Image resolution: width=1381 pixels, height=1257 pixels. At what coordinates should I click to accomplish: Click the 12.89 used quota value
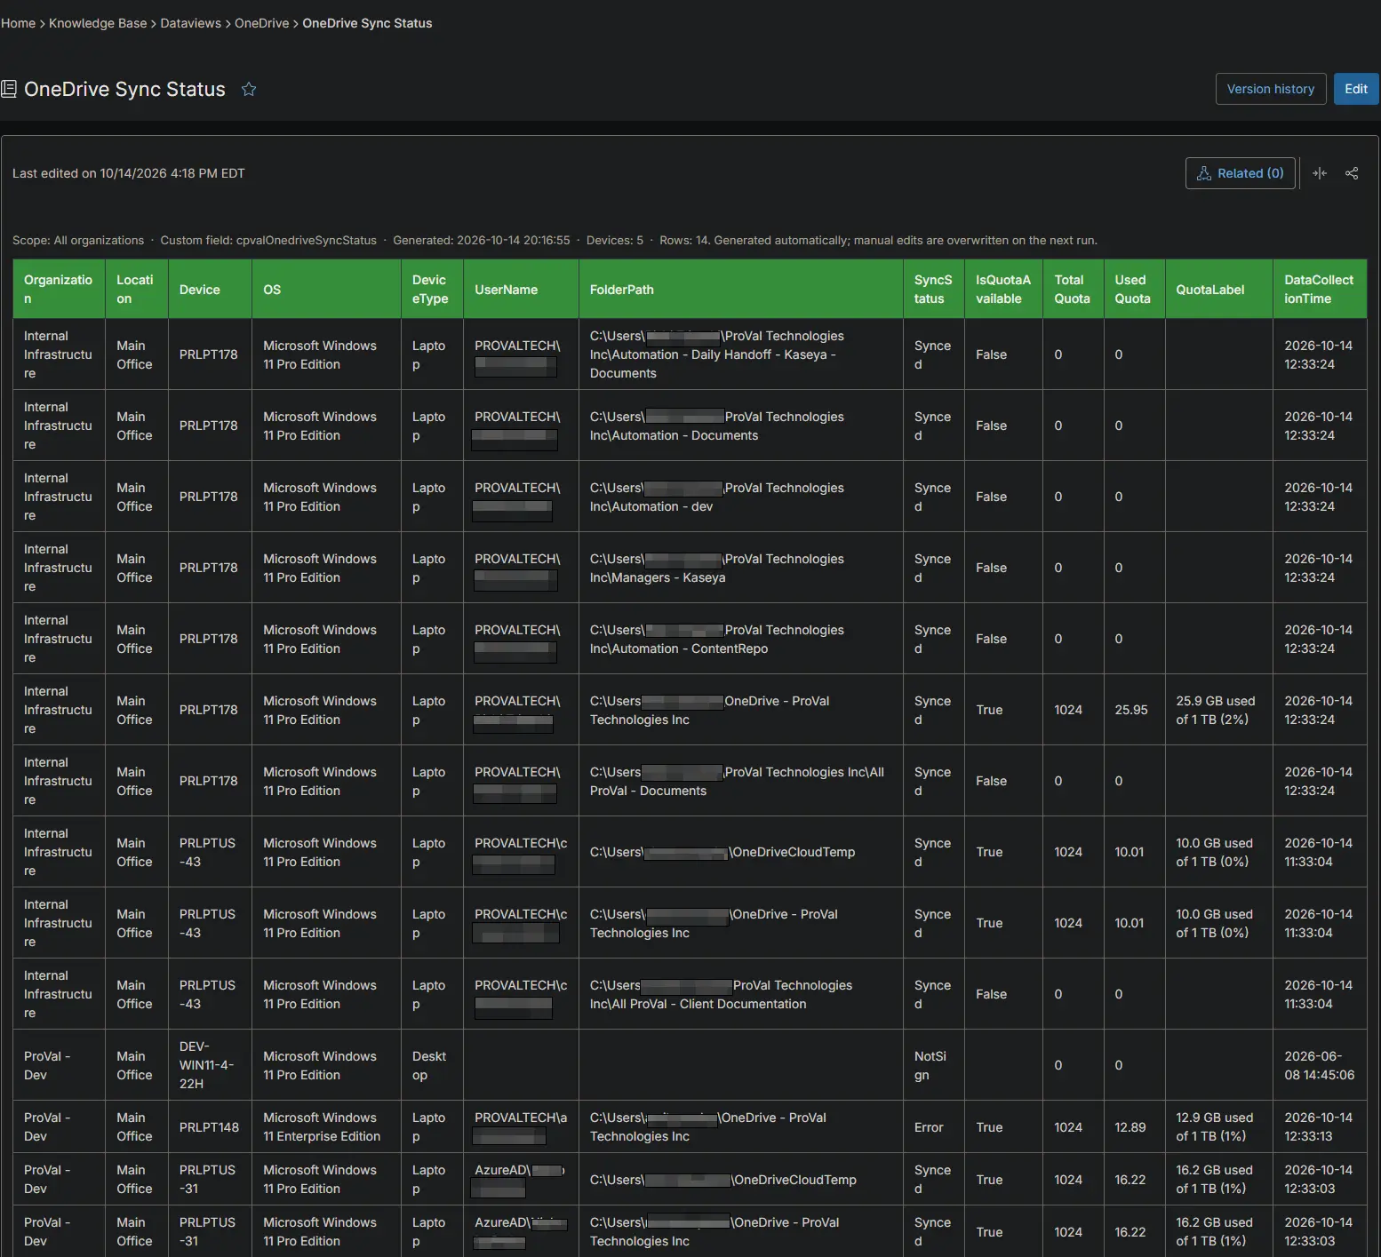1134,1126
